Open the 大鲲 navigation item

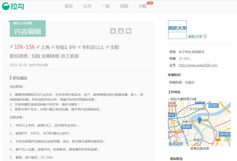point(142,6)
